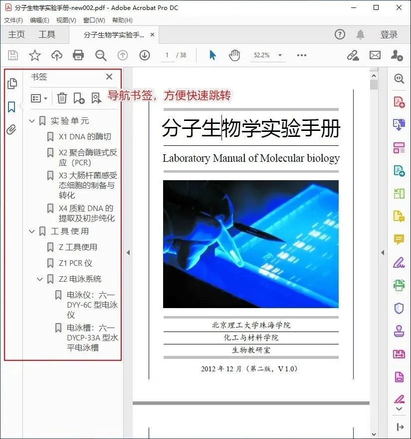The image size is (411, 439).
Task: Collapse the left navigation pane arrow
Action: 128,253
